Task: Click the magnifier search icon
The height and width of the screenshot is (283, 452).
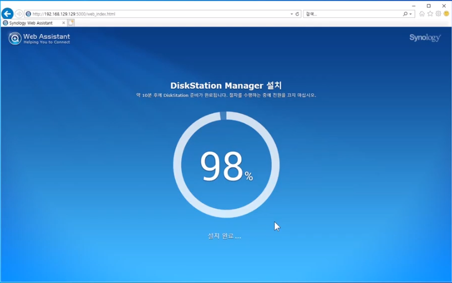Action: (x=405, y=14)
